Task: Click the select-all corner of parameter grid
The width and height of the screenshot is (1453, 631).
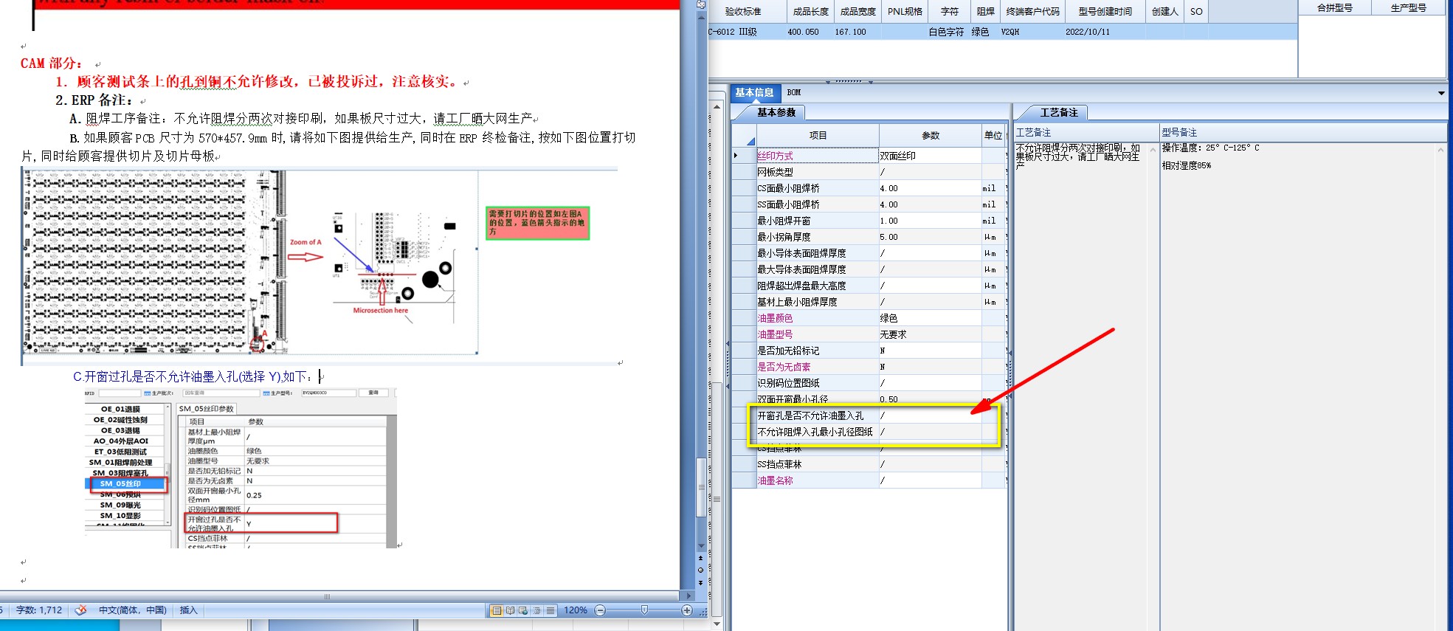Action: click(x=745, y=136)
